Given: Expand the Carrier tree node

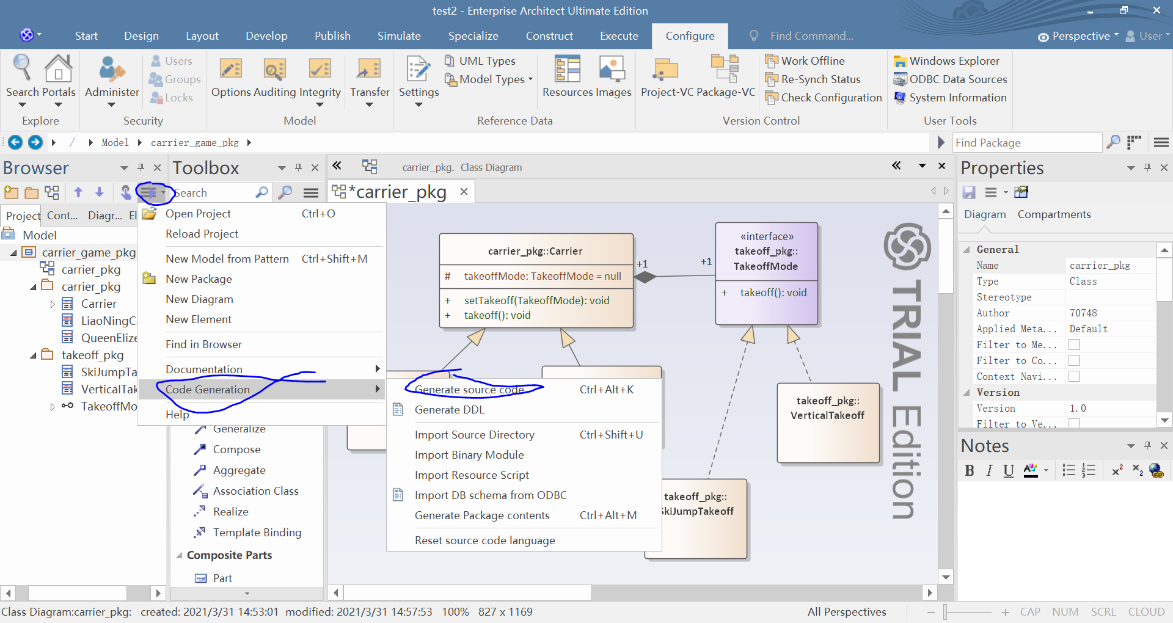Looking at the screenshot, I should 53,304.
